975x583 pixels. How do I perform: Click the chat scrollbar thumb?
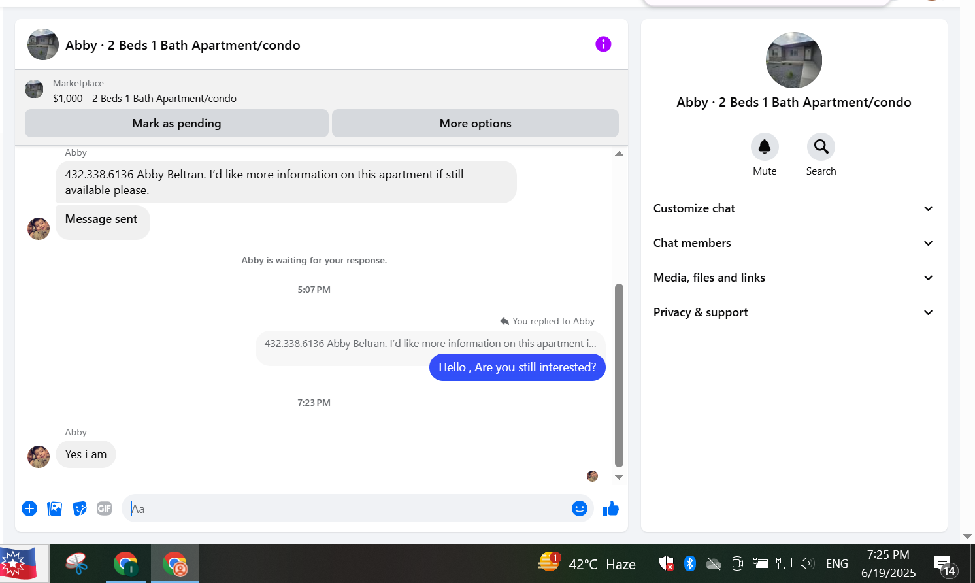click(x=619, y=376)
